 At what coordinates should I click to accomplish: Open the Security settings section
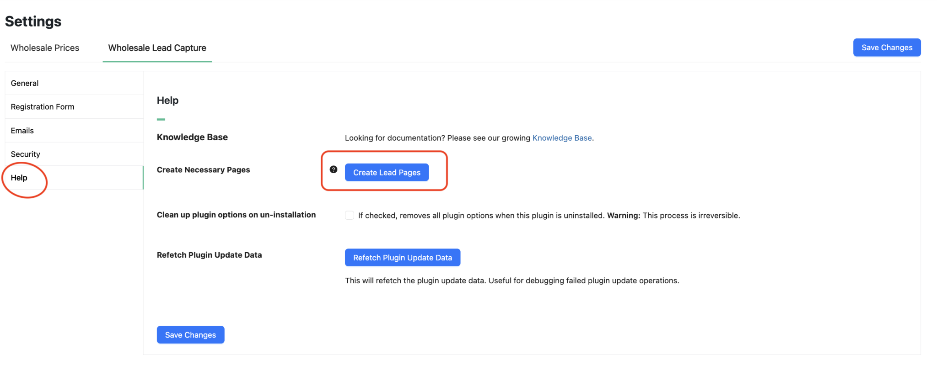(x=74, y=154)
